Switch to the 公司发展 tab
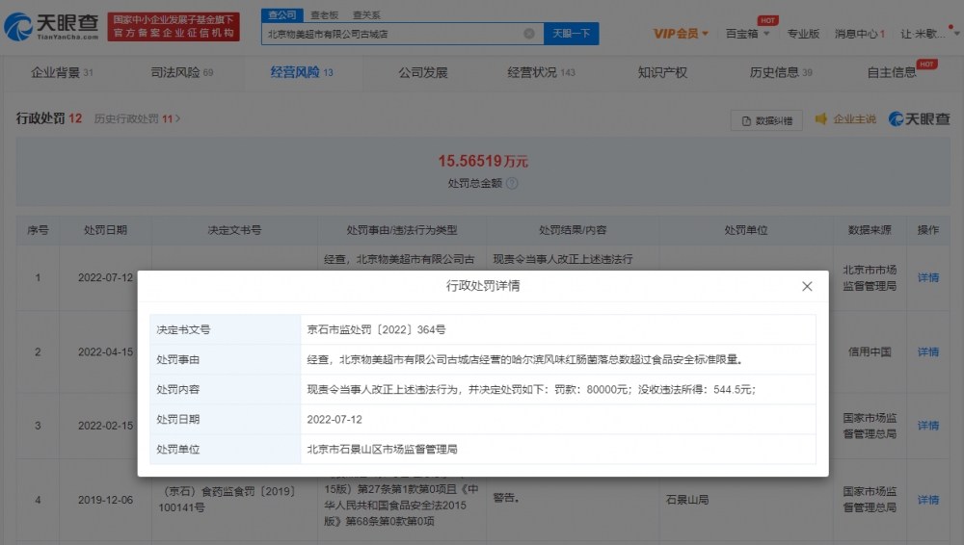 pos(423,72)
